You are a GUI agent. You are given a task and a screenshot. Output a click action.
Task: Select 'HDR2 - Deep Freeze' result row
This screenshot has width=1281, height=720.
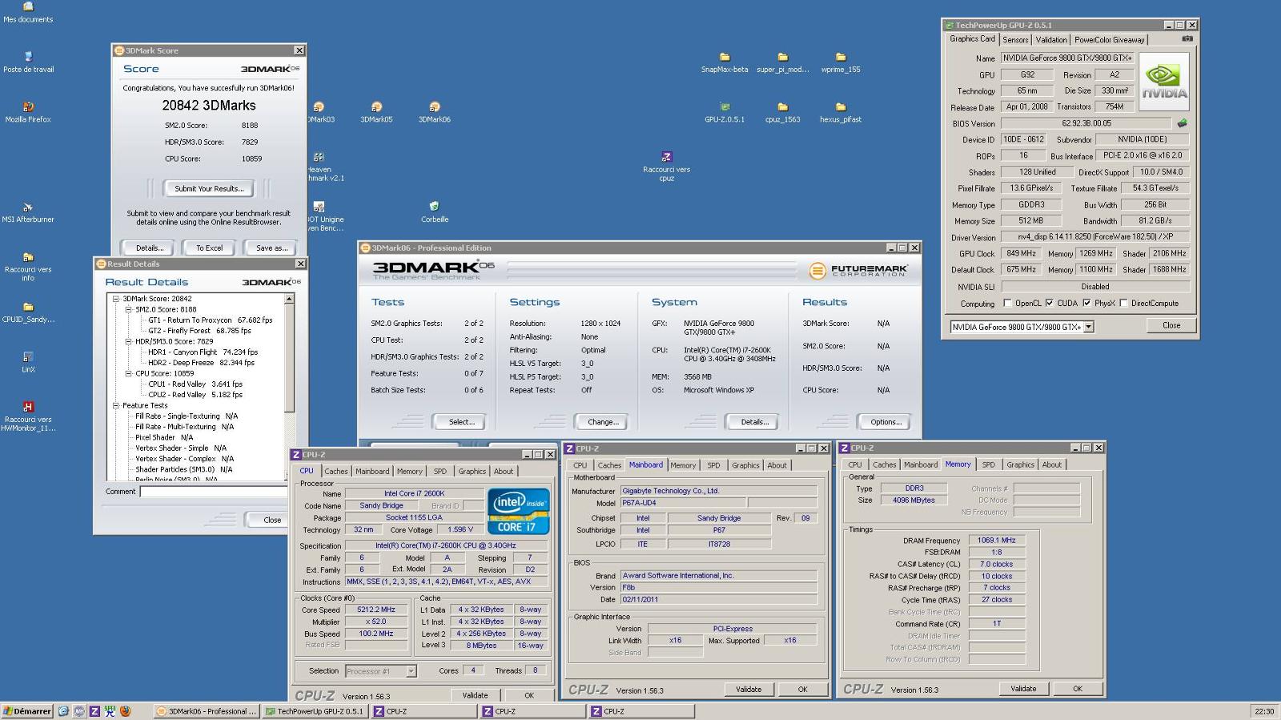(201, 363)
